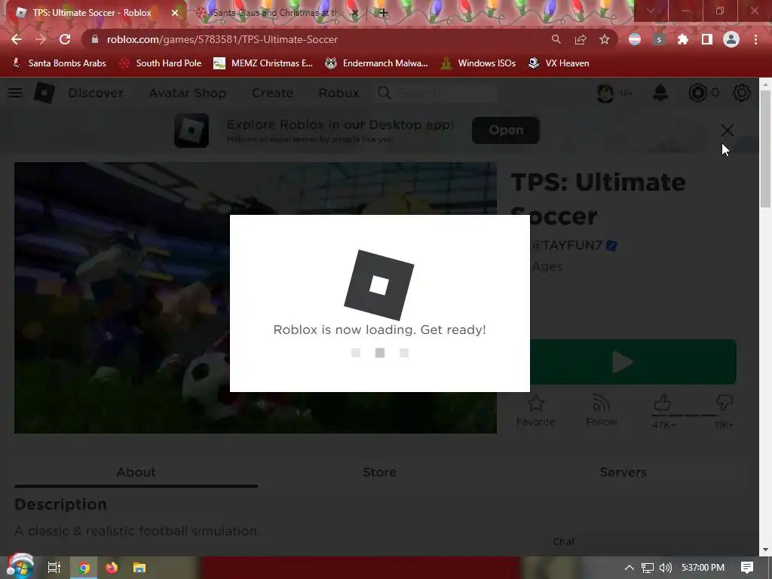This screenshot has height=579, width=772.
Task: Open Chrome tab search dropdown
Action: [651, 11]
